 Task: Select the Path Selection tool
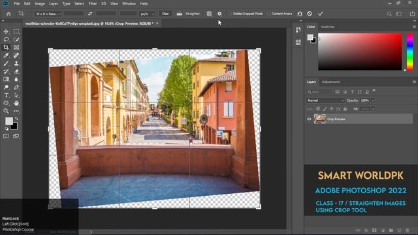[x=16, y=95]
